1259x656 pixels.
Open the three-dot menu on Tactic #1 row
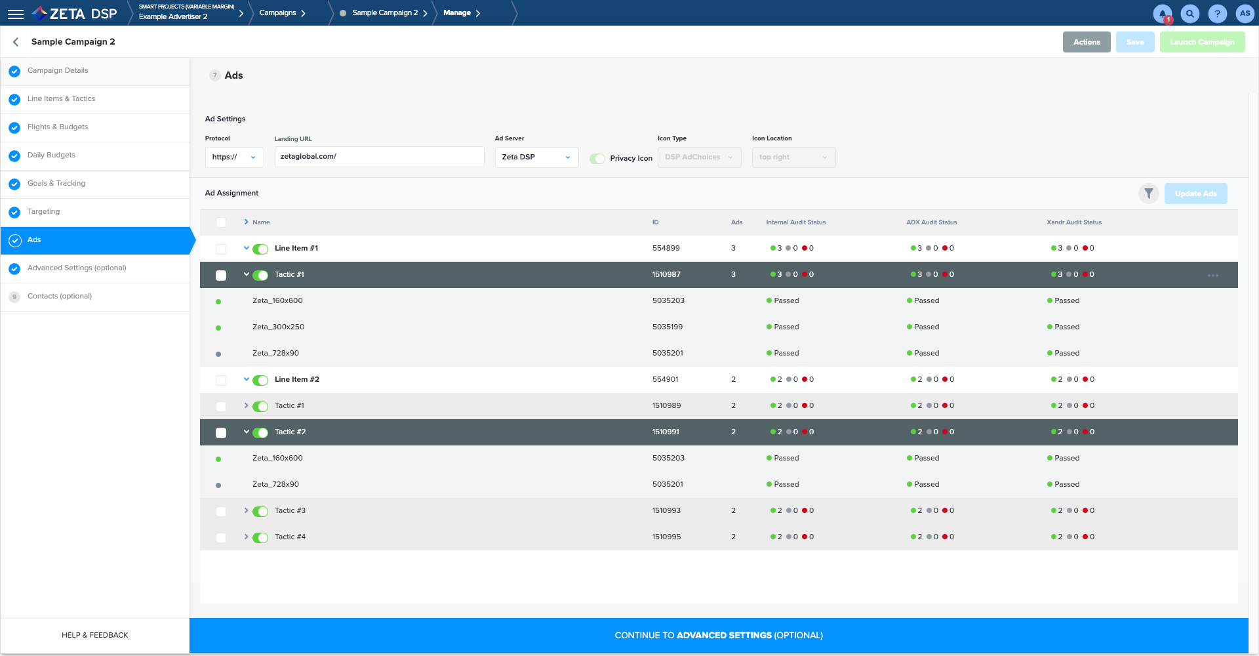(1212, 276)
